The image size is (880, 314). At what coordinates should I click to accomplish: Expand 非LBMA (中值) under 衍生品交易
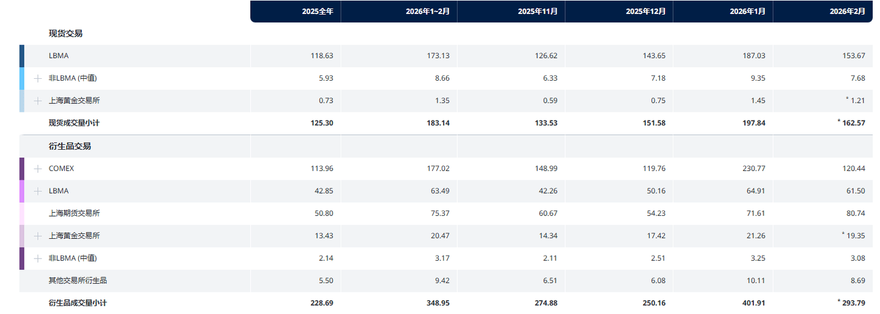pyautogui.click(x=38, y=258)
